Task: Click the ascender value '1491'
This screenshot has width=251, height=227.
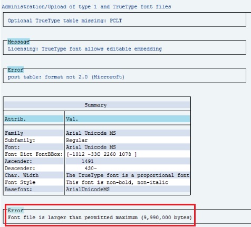Action: tap(88, 161)
